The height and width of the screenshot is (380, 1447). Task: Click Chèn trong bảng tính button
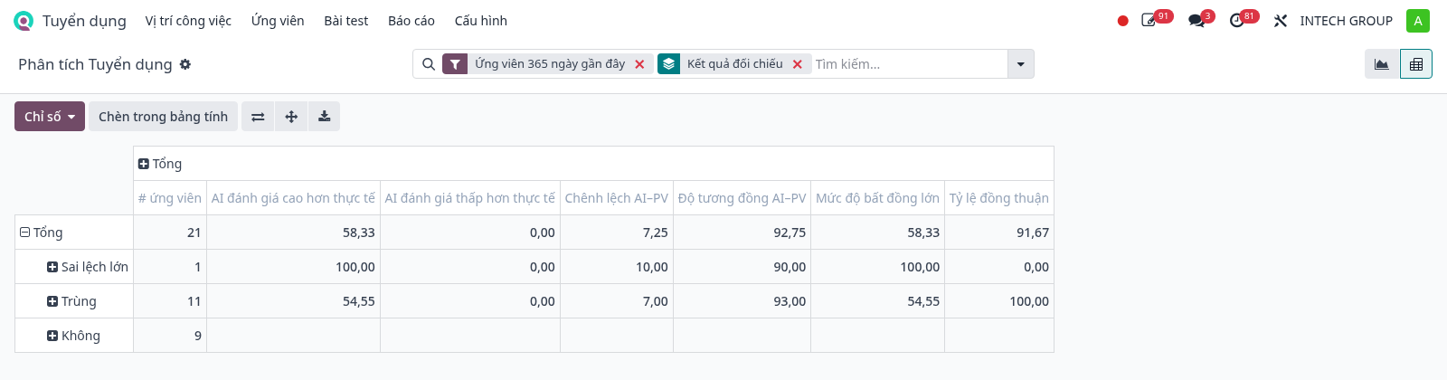163,117
